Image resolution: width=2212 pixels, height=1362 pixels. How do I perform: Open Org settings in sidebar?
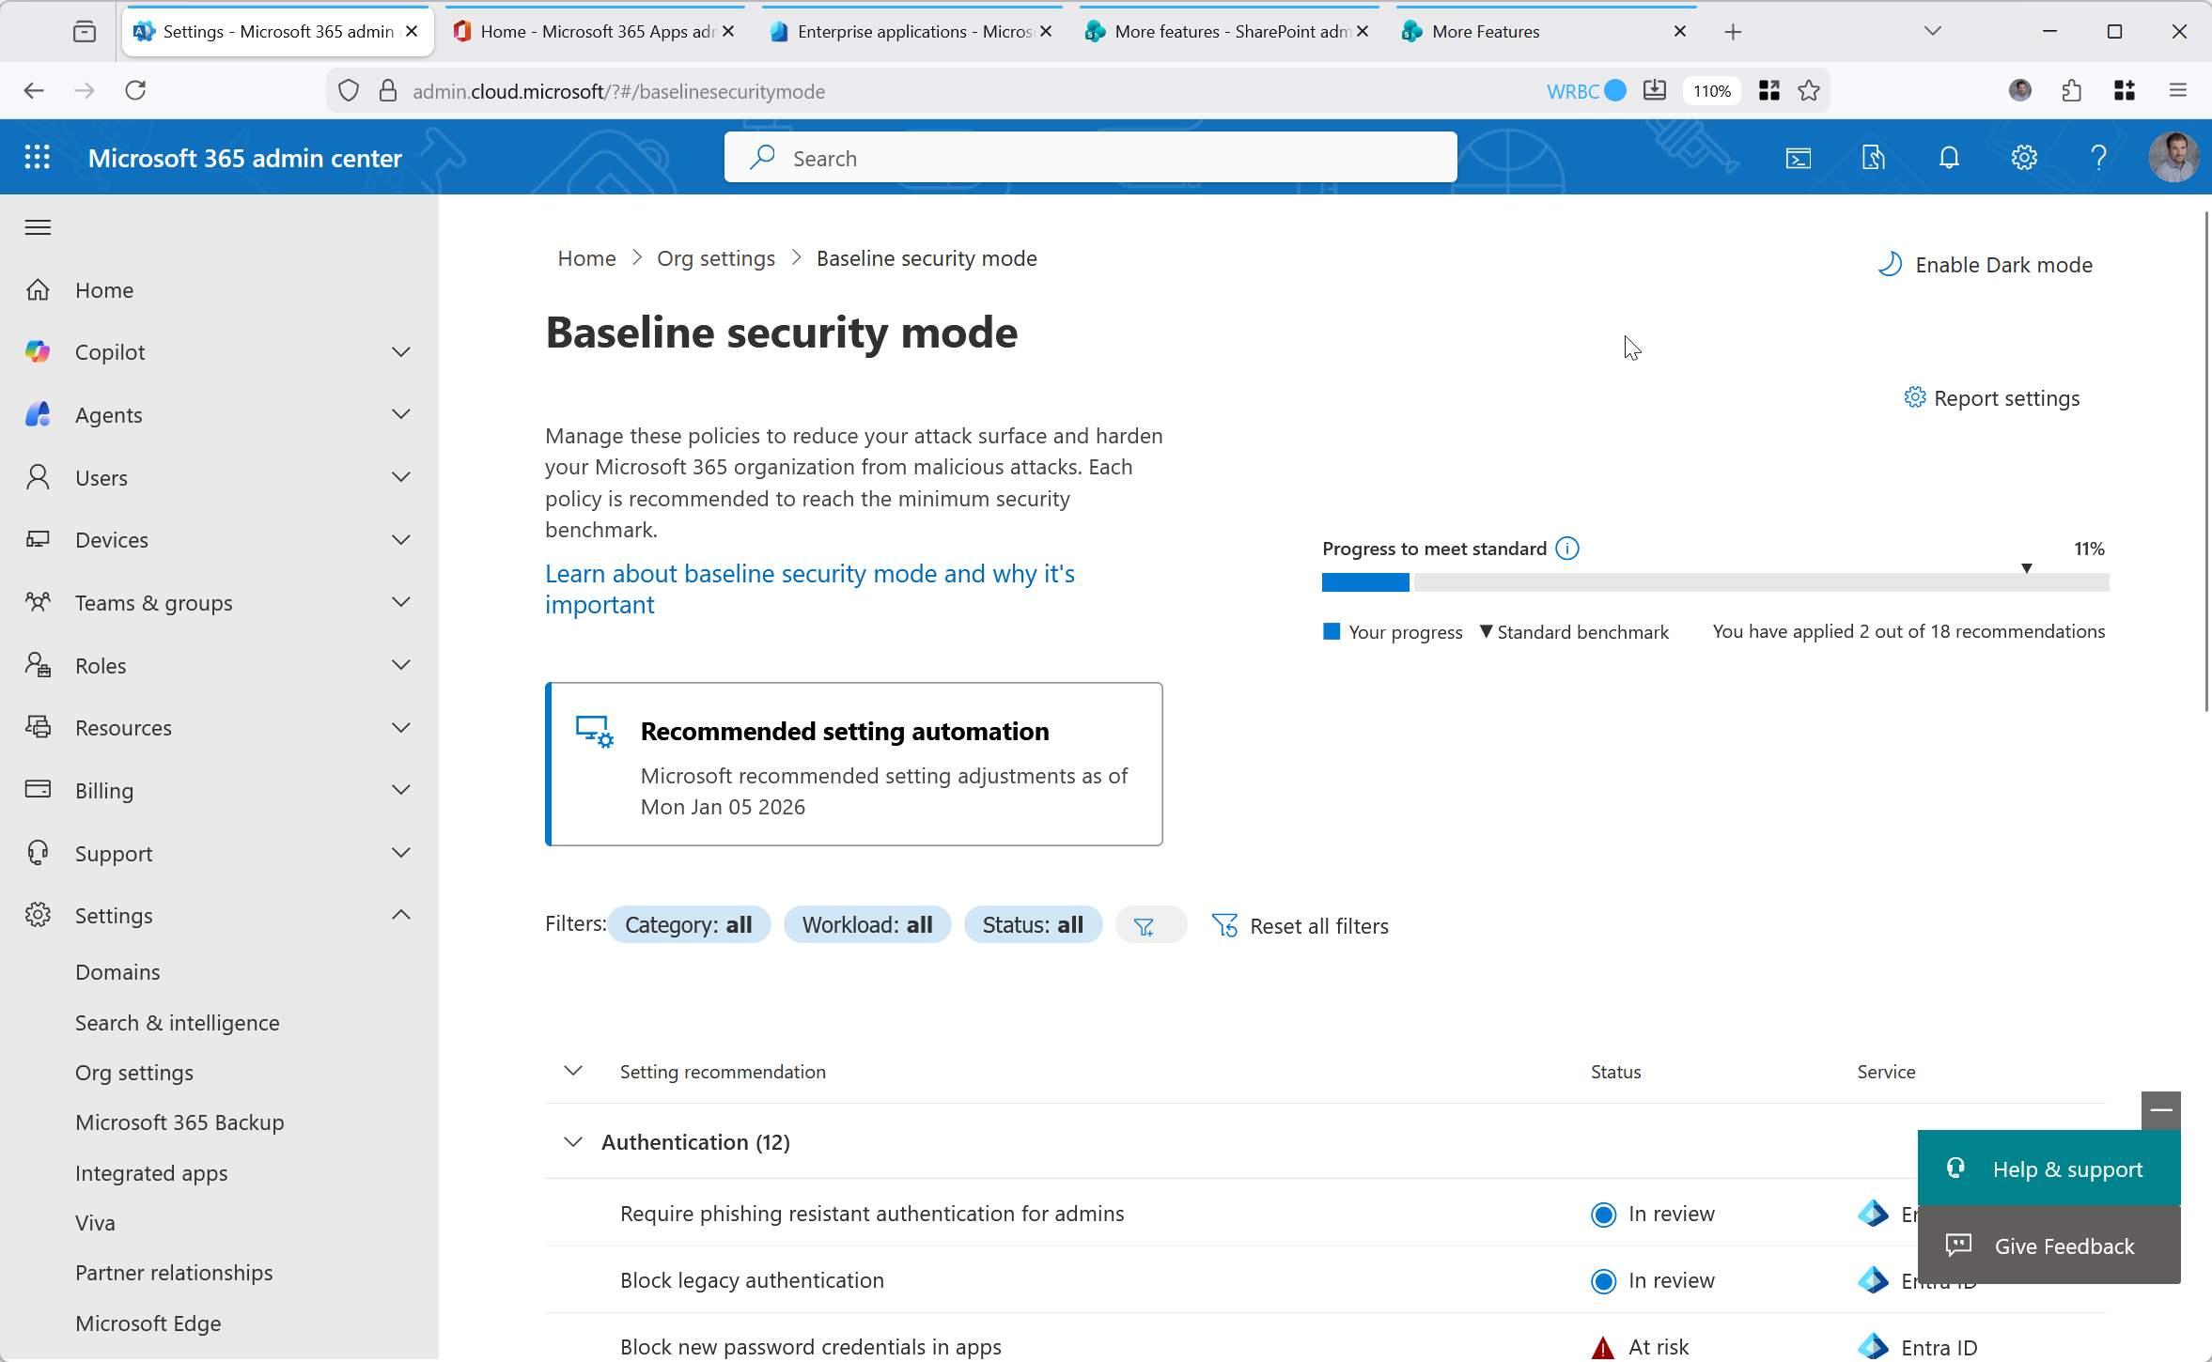pyautogui.click(x=134, y=1073)
